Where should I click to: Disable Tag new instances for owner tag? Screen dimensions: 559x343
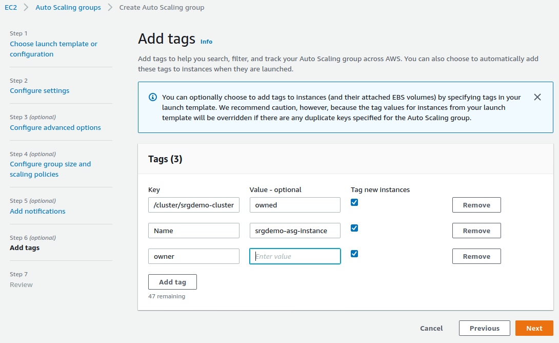pyautogui.click(x=354, y=254)
